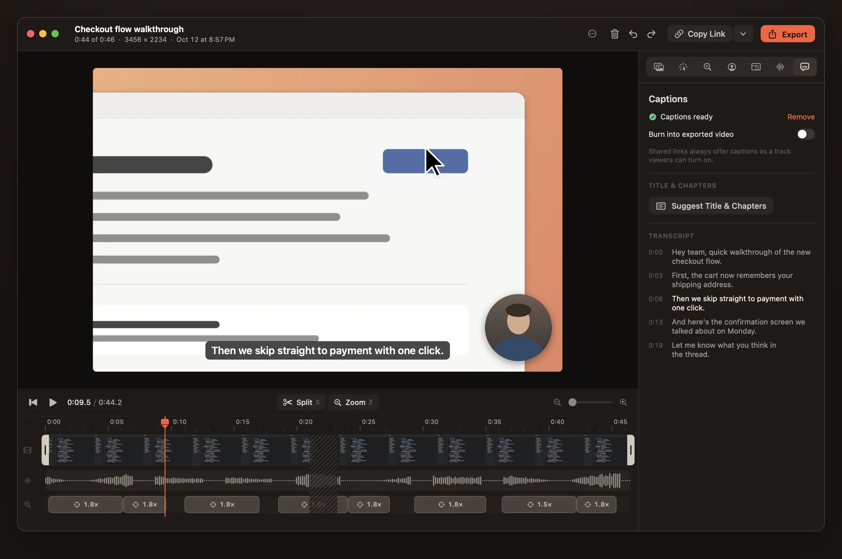Image resolution: width=842 pixels, height=559 pixels.
Task: Click the undo arrow icon
Action: pos(633,34)
